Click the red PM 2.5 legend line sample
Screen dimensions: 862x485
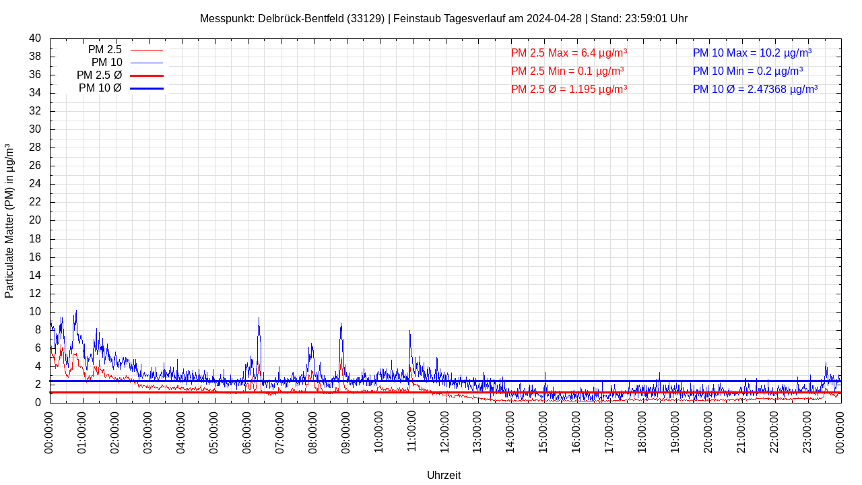tap(146, 50)
